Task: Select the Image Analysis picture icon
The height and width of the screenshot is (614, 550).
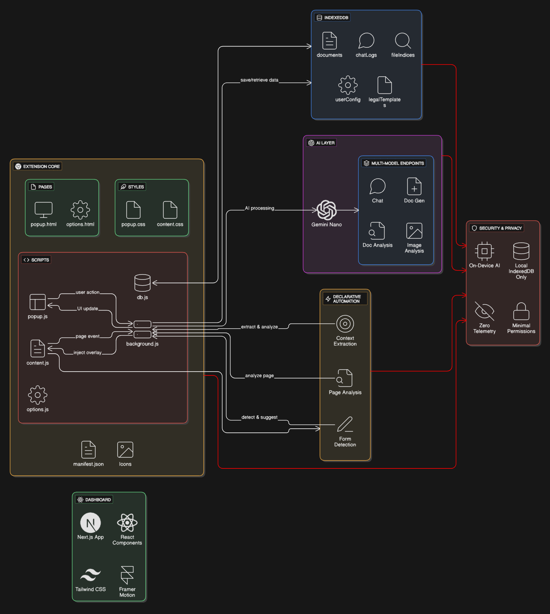Action: (414, 231)
